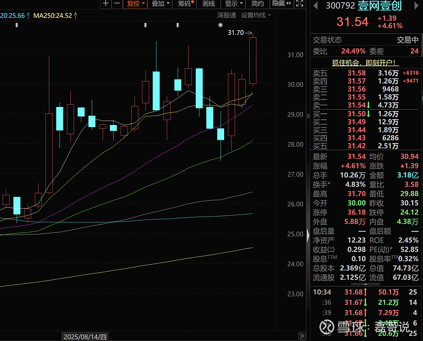Image resolution: width=423 pixels, height=341 pixels.
Task: Click the 委比 value 24.49%
Action: tap(353, 51)
